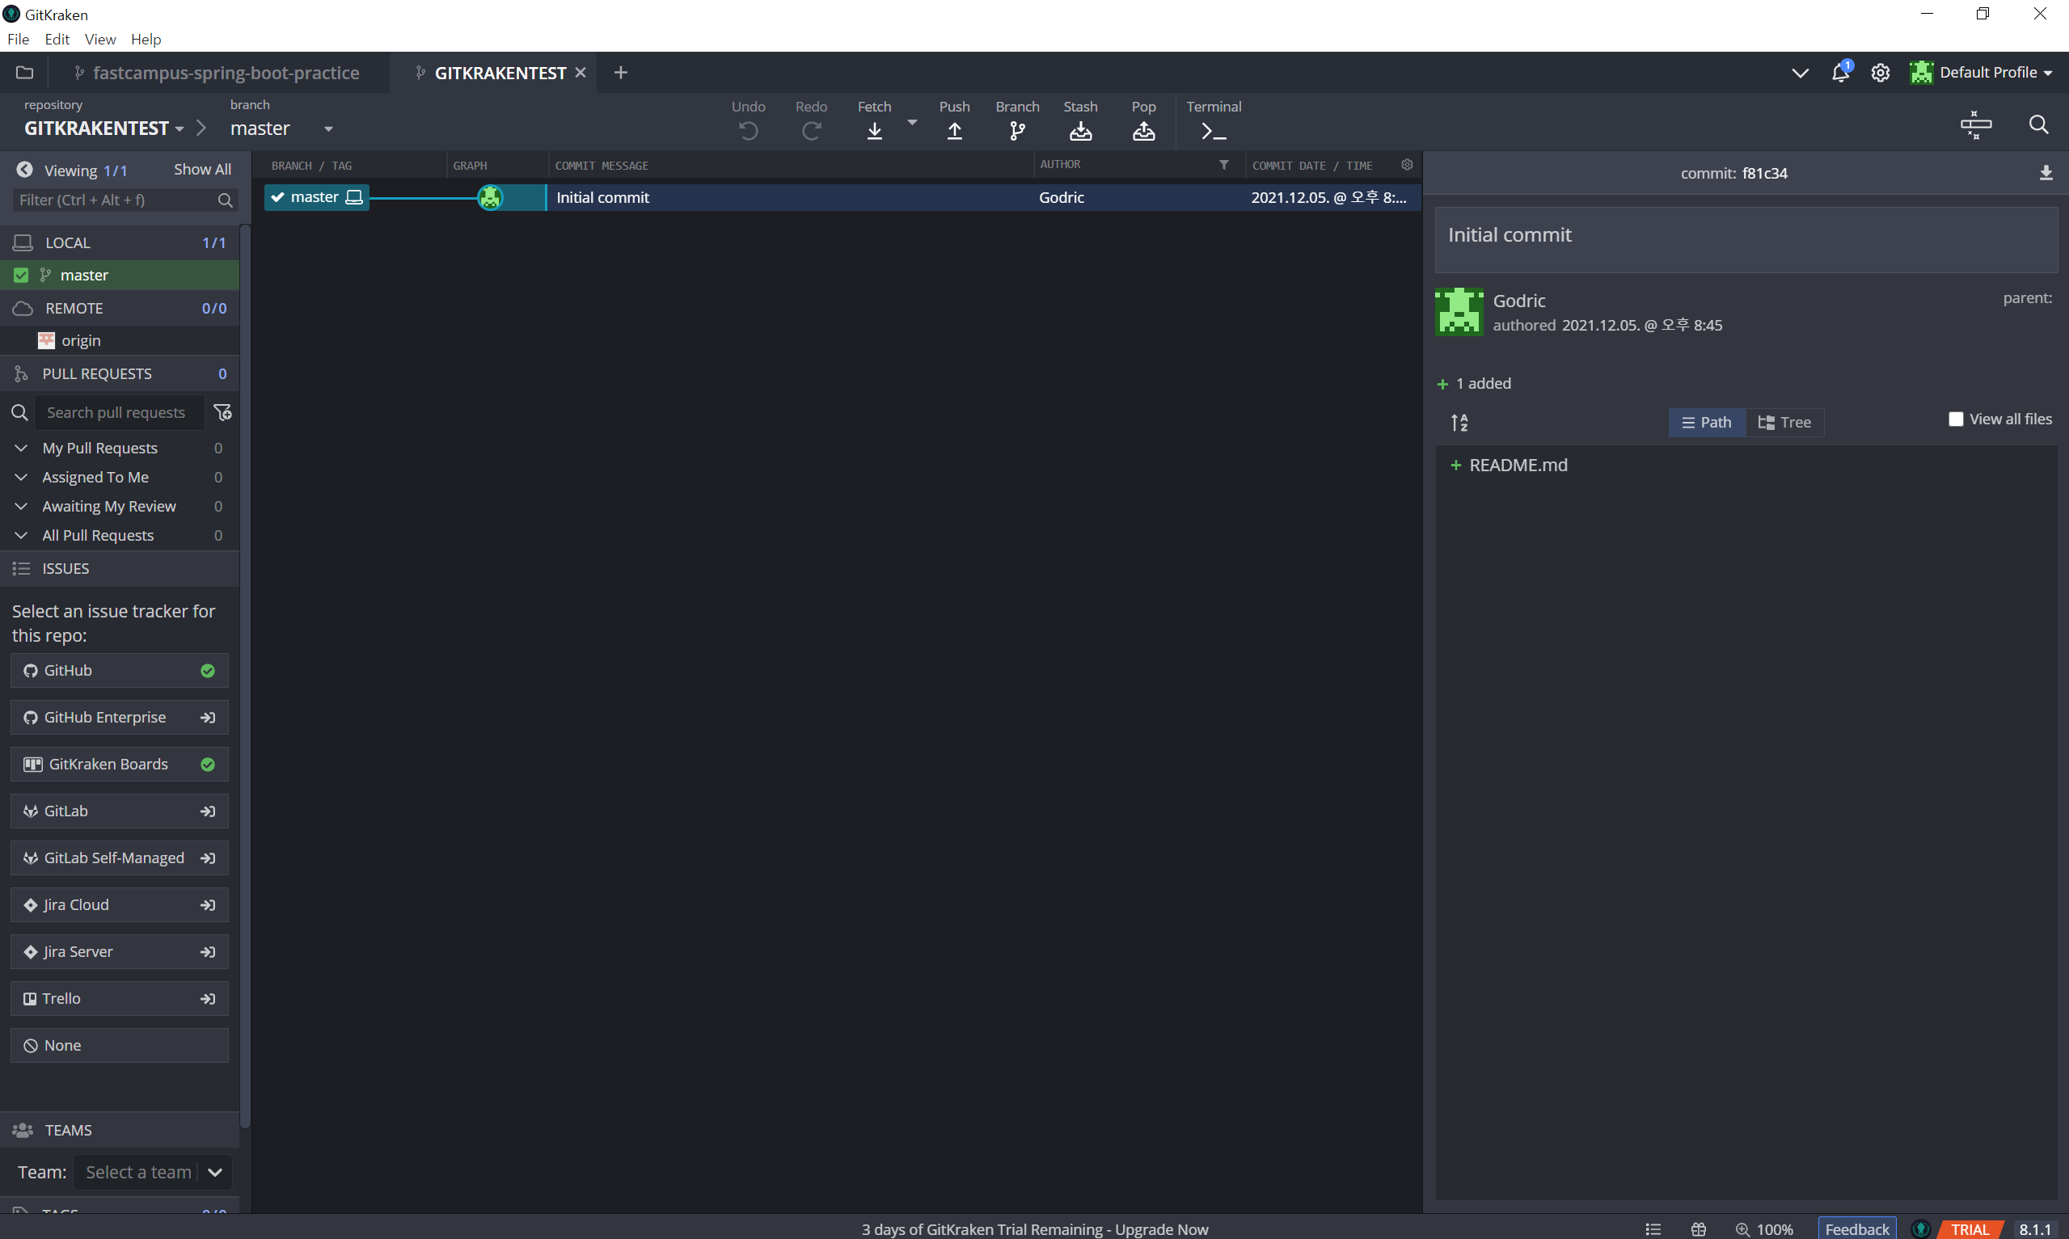Open the View menu
The height and width of the screenshot is (1239, 2069).
[x=99, y=40]
